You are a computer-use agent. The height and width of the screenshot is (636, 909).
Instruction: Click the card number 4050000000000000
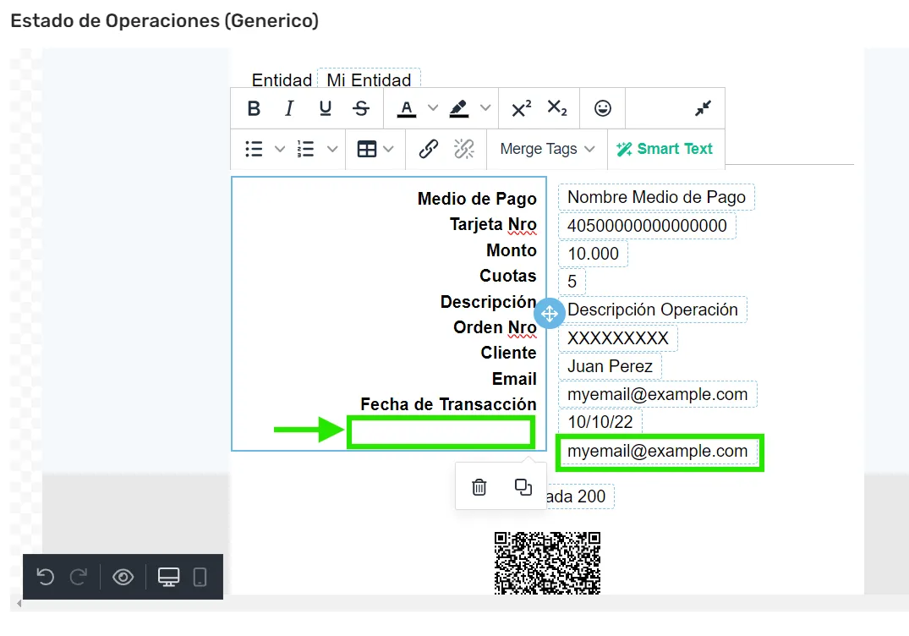pyautogui.click(x=647, y=226)
